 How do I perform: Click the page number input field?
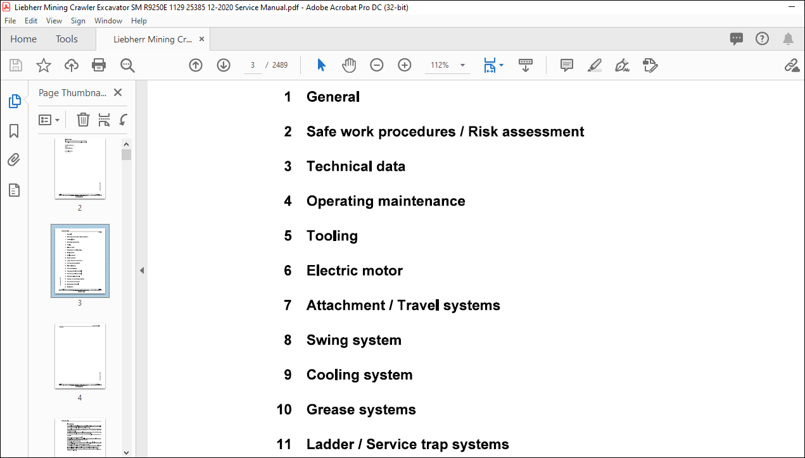253,65
